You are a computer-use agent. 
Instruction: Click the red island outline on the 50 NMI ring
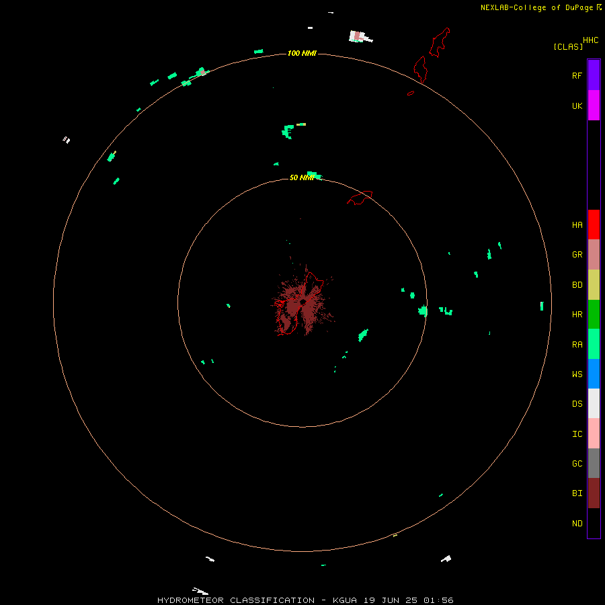(360, 197)
